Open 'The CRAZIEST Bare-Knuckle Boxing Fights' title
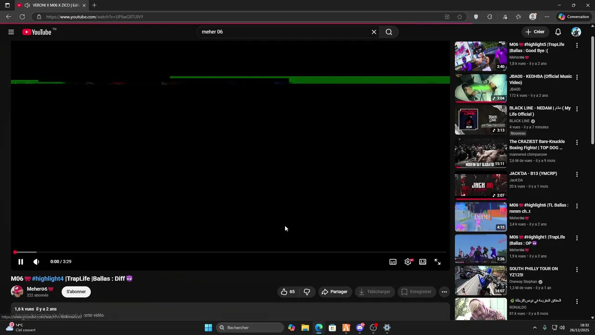This screenshot has width=595, height=335. 537,145
